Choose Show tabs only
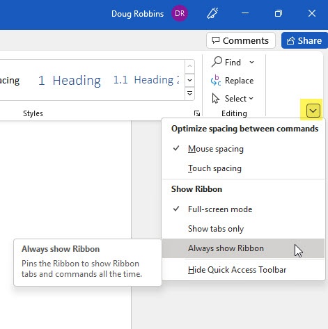 click(243, 229)
